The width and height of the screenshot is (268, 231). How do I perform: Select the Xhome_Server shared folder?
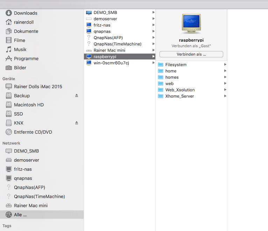[x=179, y=96]
